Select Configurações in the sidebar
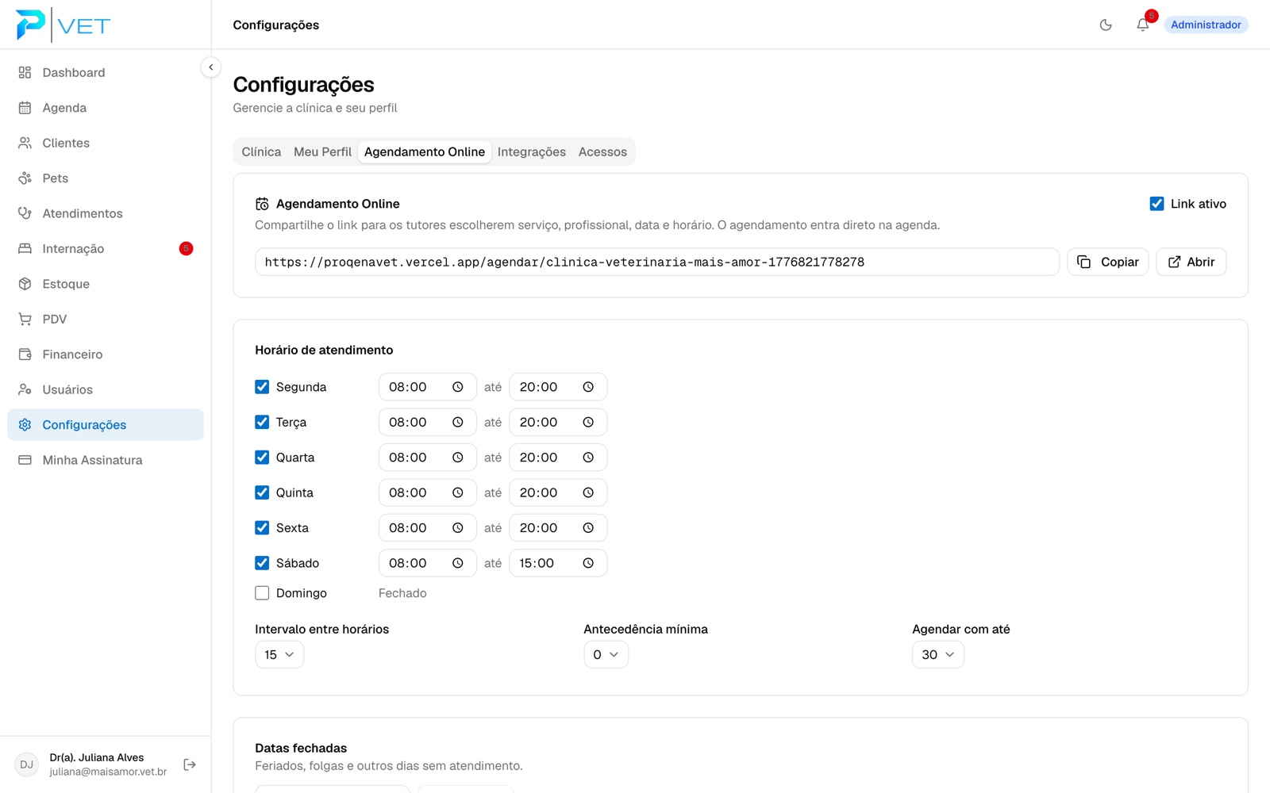Image resolution: width=1270 pixels, height=793 pixels. coord(106,425)
